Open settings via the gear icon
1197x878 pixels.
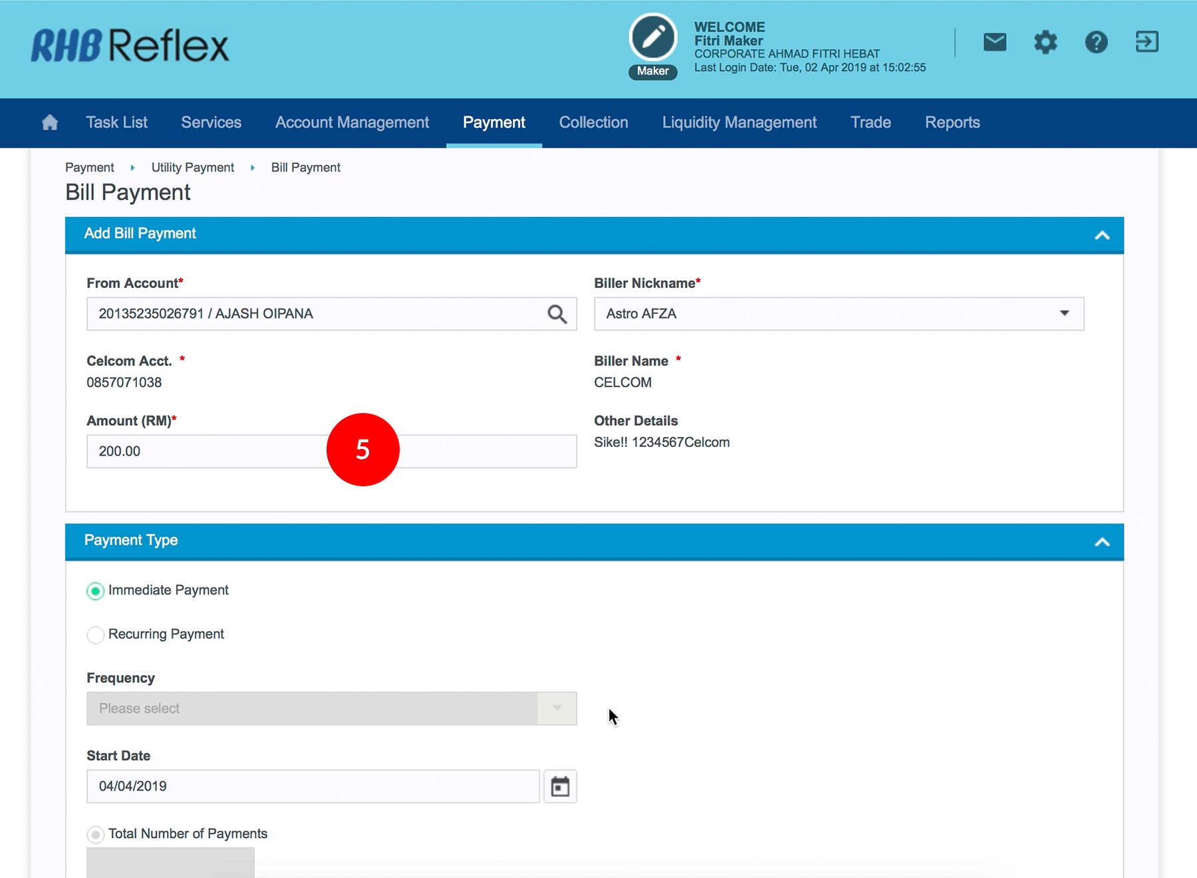(1045, 43)
